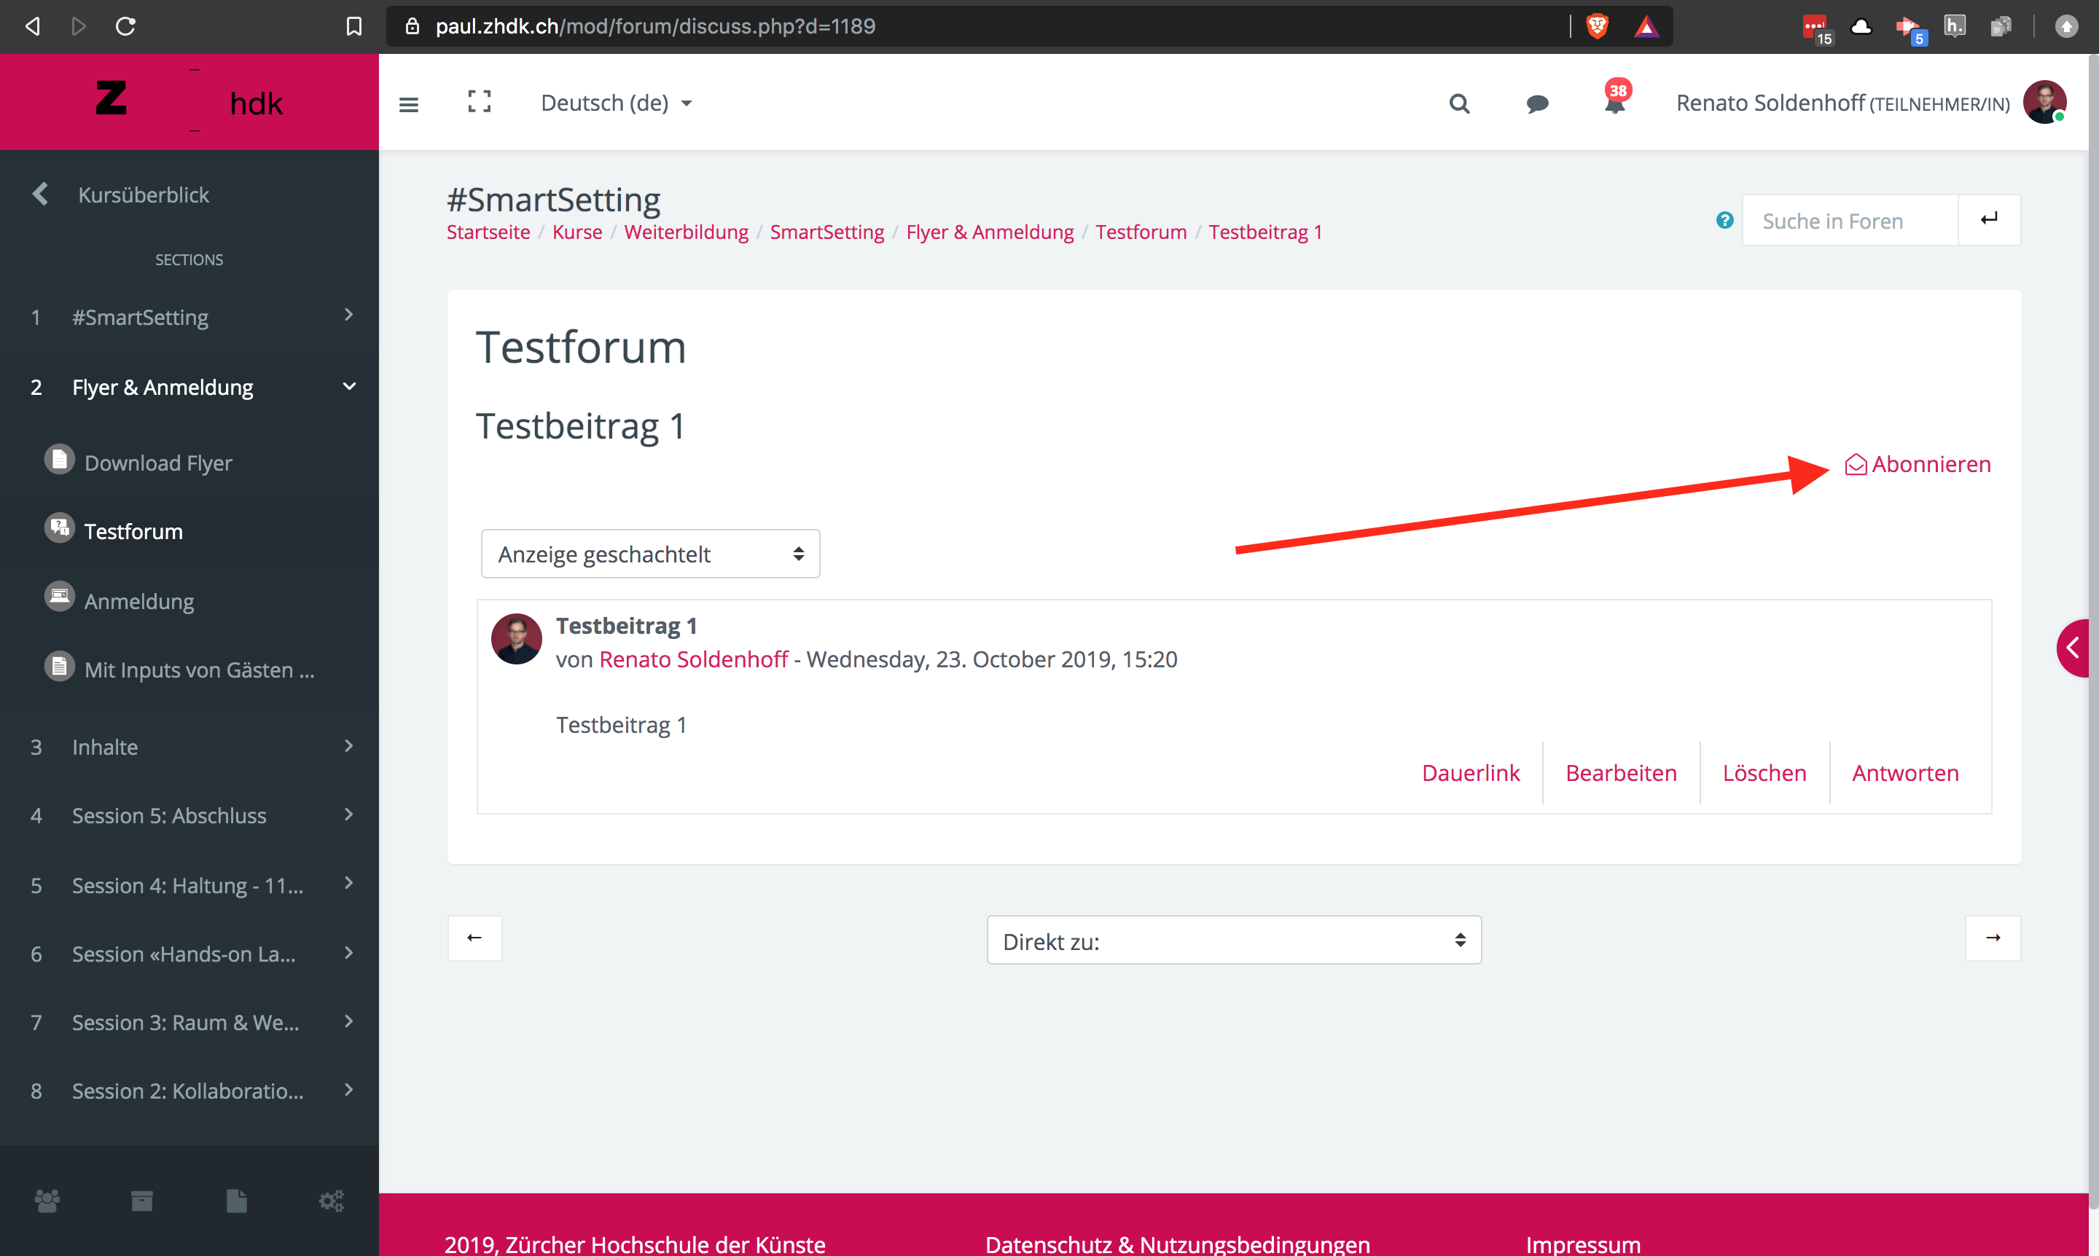The height and width of the screenshot is (1256, 2099).
Task: Open the site search magnifier icon
Action: tap(1459, 104)
